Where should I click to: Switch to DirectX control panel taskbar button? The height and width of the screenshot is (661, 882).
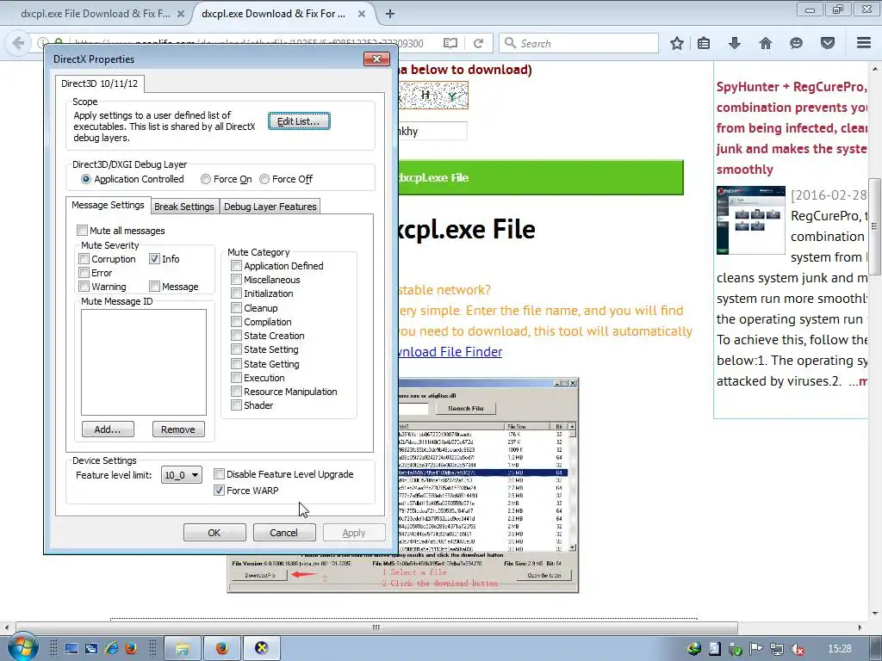[x=262, y=649]
